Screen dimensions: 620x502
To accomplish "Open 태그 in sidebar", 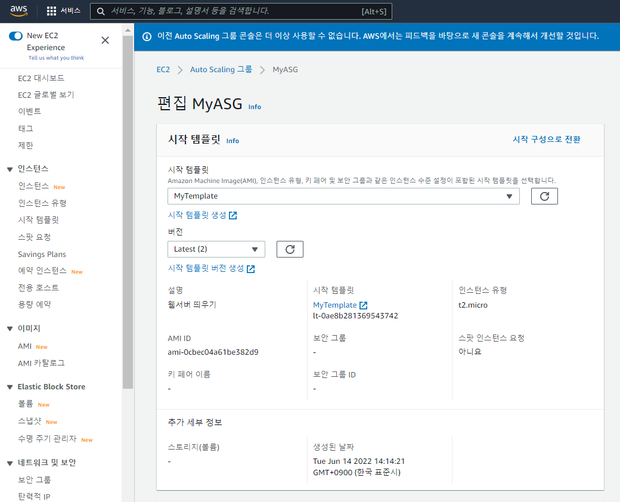I will [25, 129].
